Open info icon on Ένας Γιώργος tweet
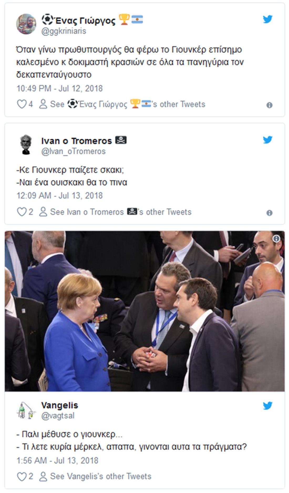This screenshot has width=289, height=493. coord(269,105)
